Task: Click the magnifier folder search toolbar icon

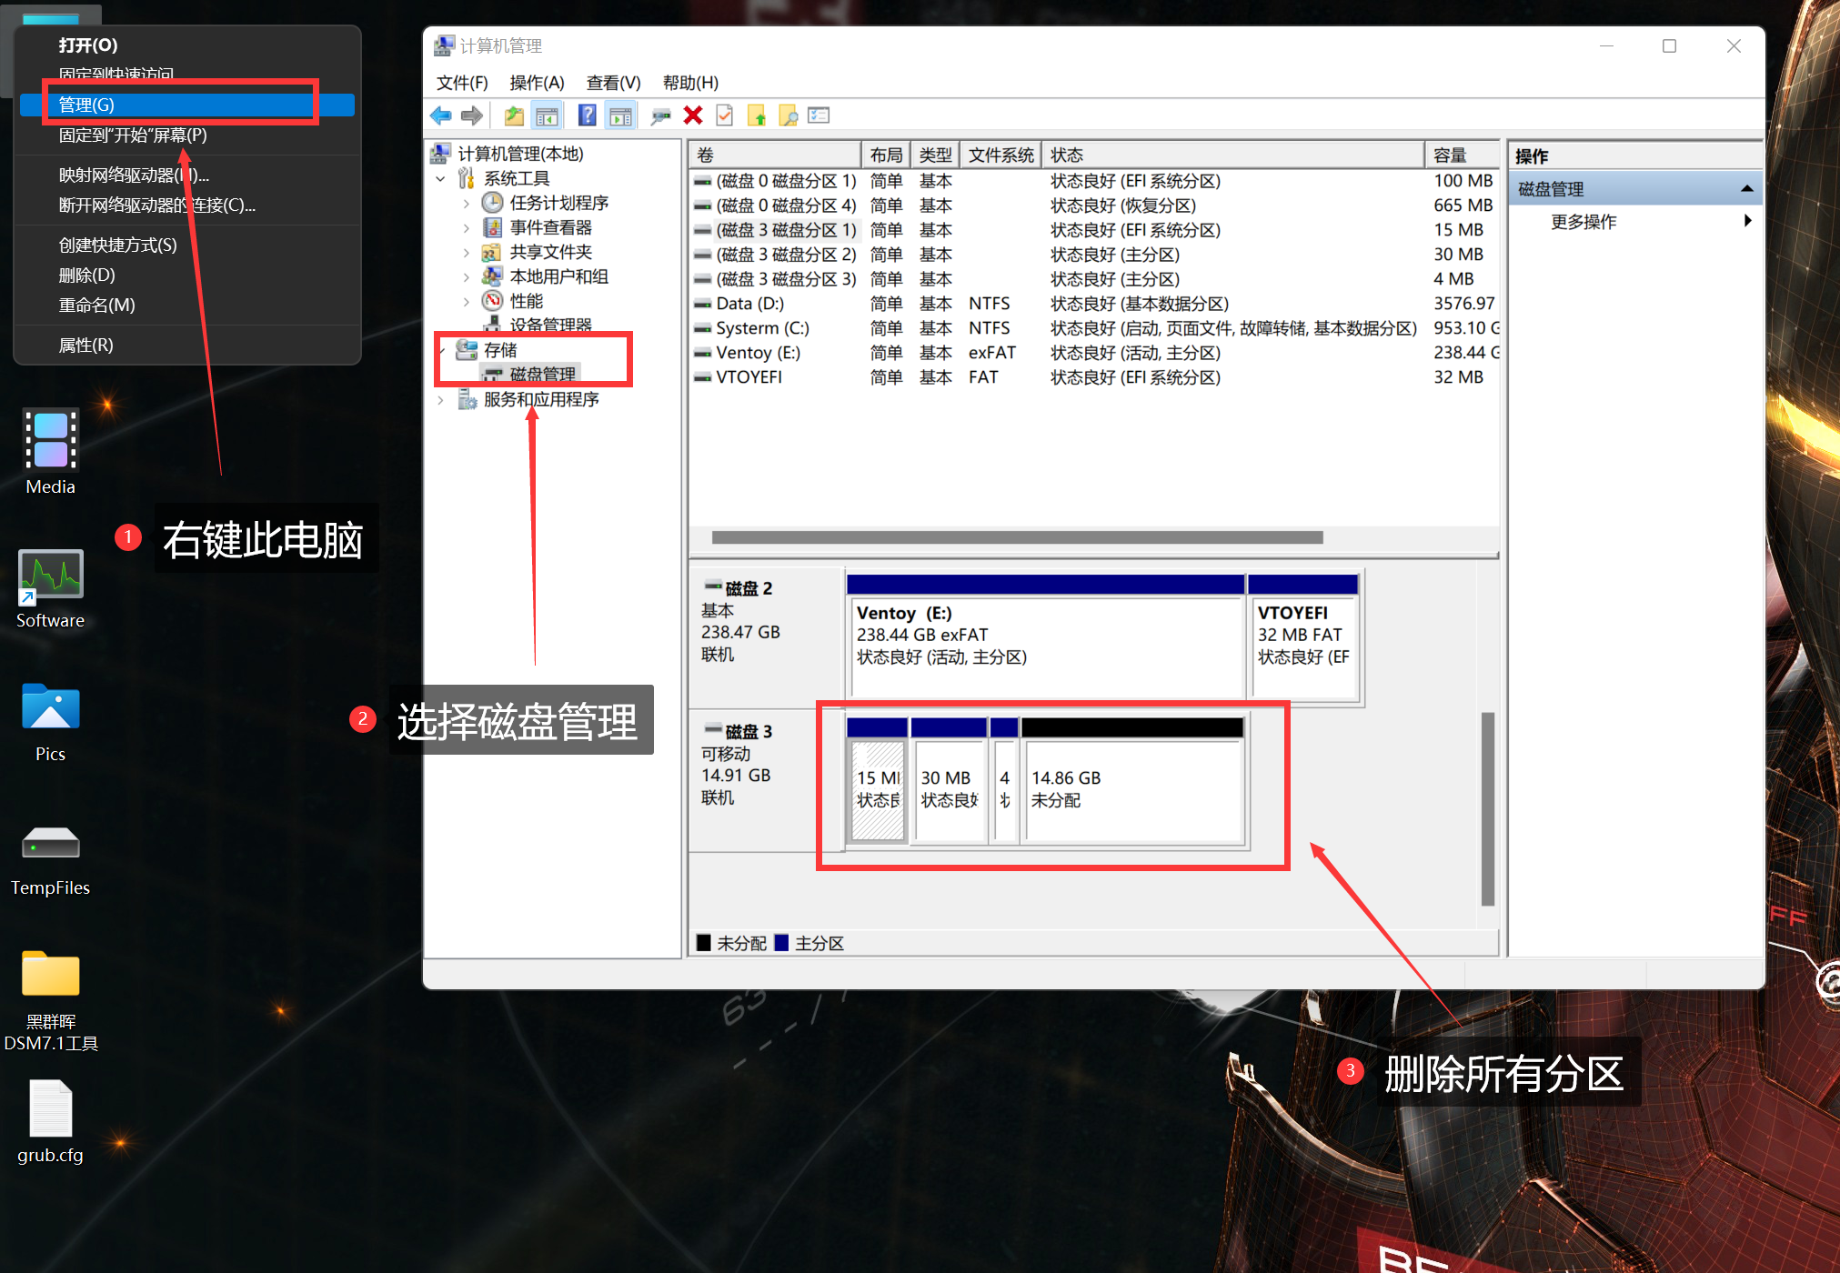Action: (x=788, y=115)
